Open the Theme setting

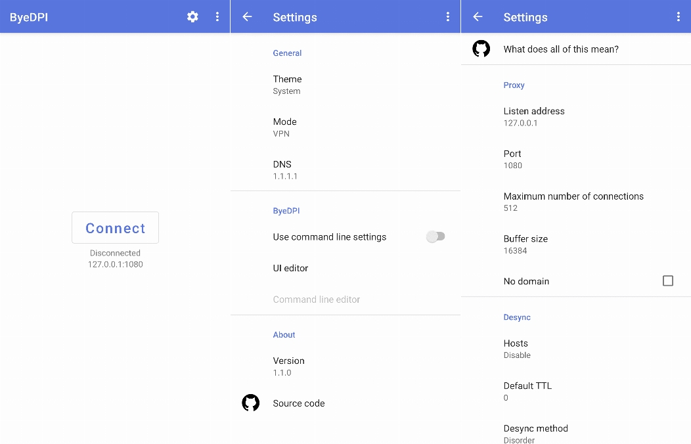pyautogui.click(x=345, y=85)
